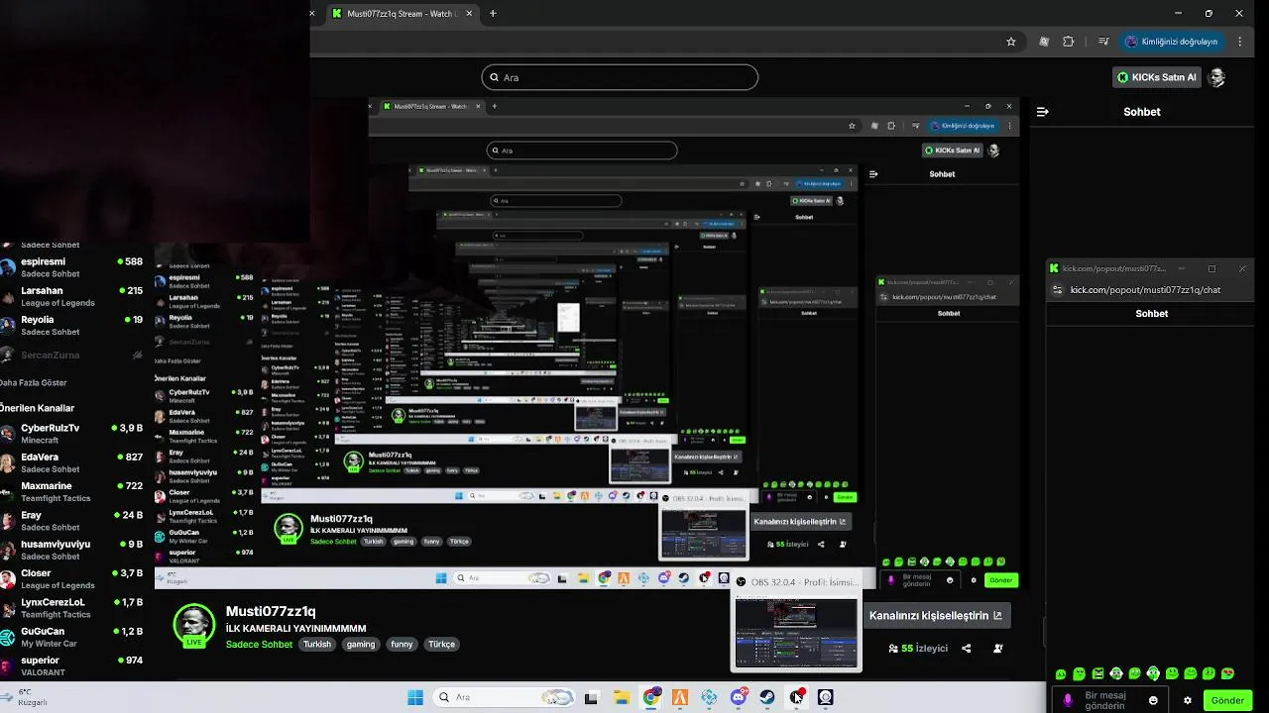The image size is (1269, 713).
Task: Close the Musti077zz1q Stream browser tab
Action: (x=469, y=14)
